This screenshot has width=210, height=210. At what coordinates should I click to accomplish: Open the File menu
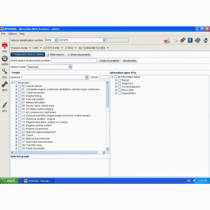[x=3, y=34]
